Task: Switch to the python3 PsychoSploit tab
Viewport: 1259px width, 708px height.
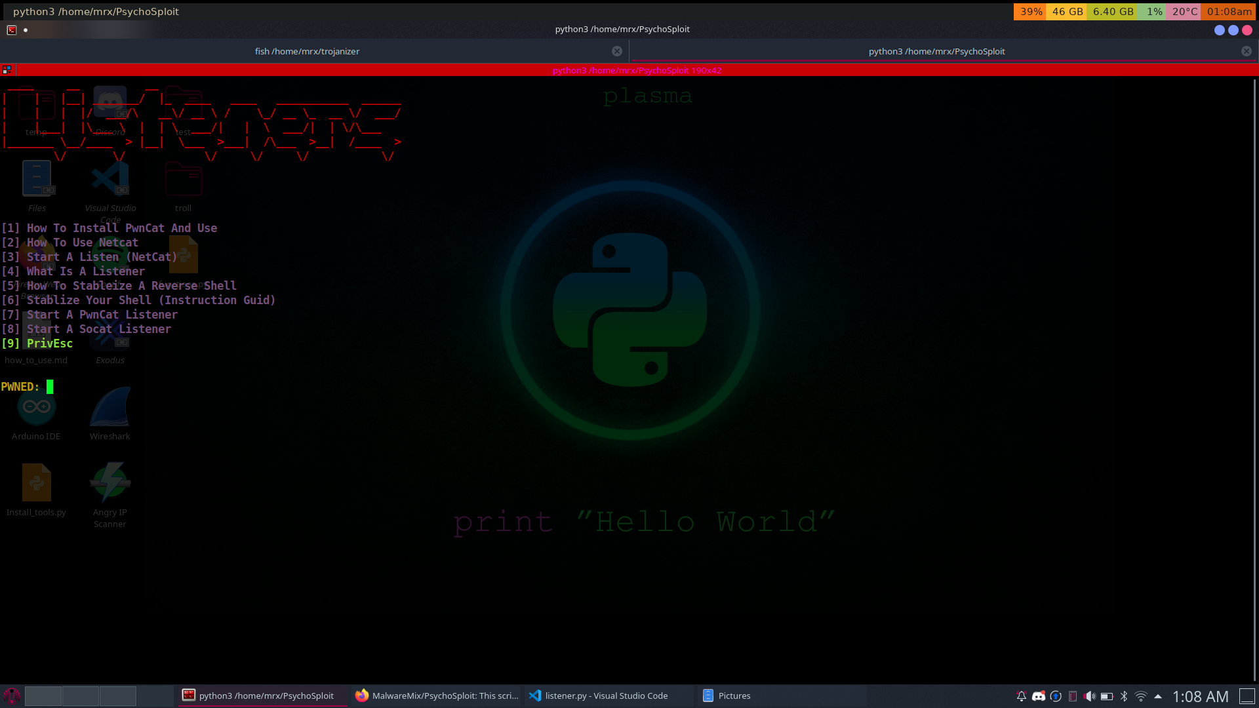Action: 936,51
